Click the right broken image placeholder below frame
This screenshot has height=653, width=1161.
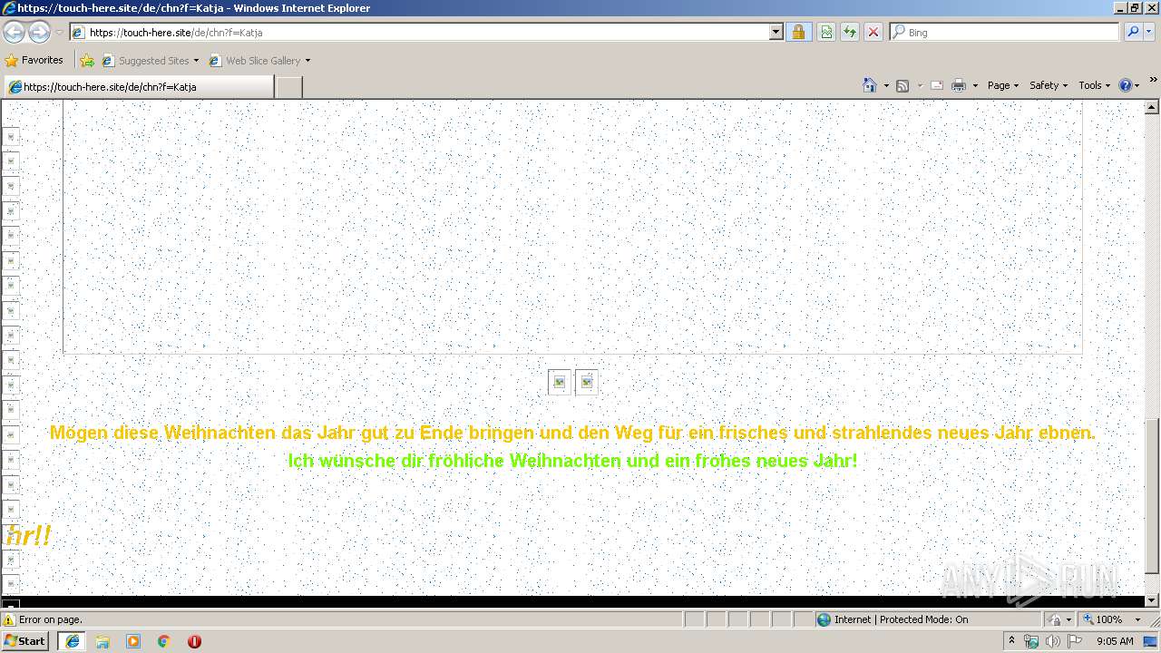[x=587, y=383]
